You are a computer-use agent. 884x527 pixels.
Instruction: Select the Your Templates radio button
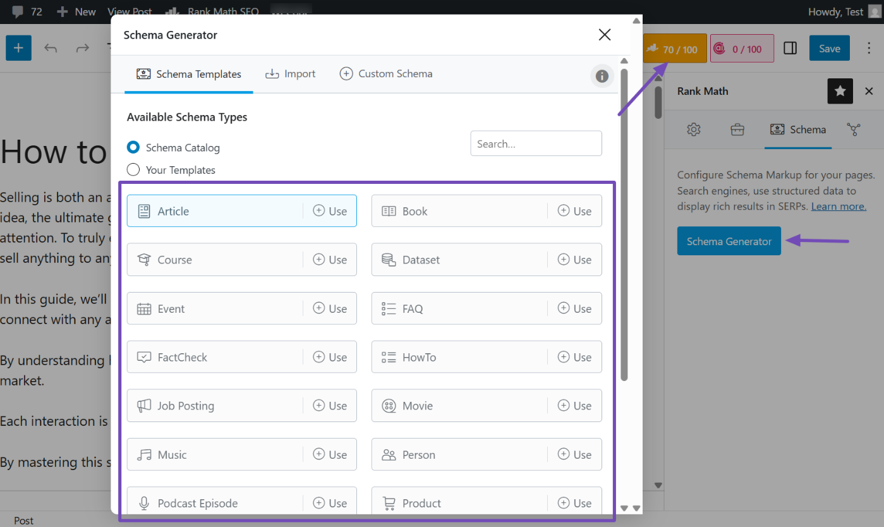coord(133,170)
